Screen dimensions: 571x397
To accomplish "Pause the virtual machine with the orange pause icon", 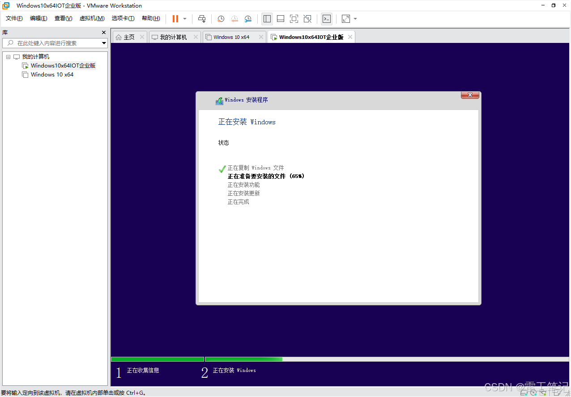I will coord(175,19).
